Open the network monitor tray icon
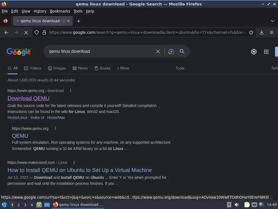The height and width of the screenshot is (209, 278). pyautogui.click(x=254, y=205)
